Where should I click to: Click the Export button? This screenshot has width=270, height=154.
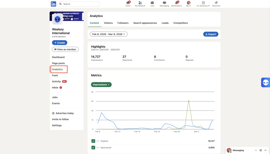[x=210, y=34]
